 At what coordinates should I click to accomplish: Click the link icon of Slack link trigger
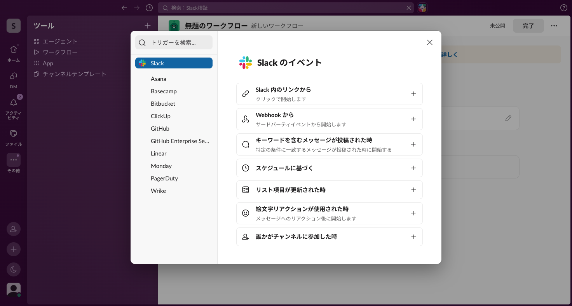[246, 94]
